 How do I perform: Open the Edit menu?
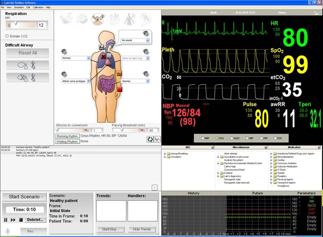click(28, 7)
